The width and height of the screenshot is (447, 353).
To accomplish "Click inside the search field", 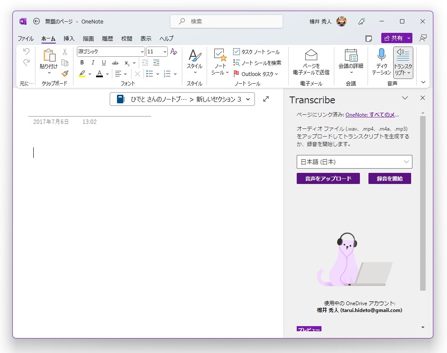I will 226,21.
